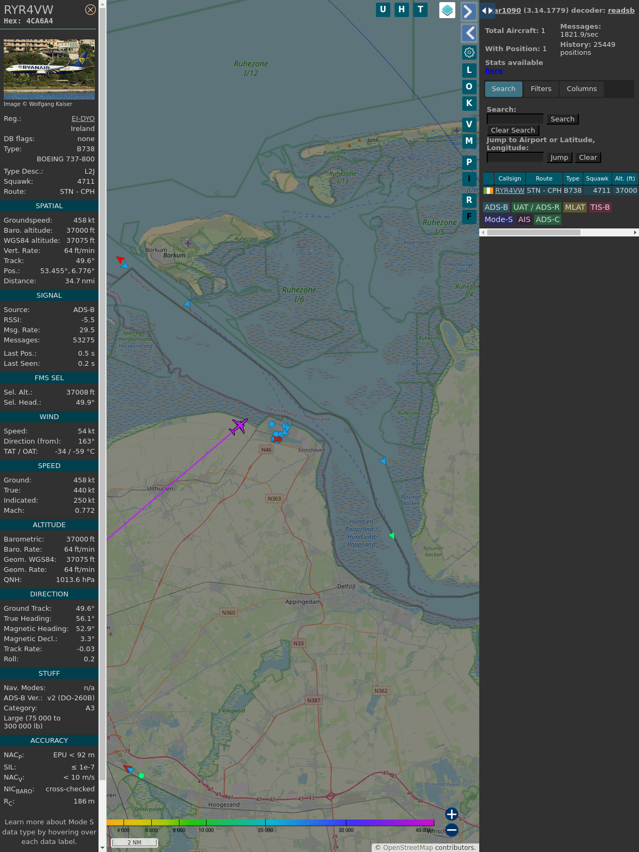Toggle the Mode-S source filter
Screen dimensions: 639x852
click(498, 219)
